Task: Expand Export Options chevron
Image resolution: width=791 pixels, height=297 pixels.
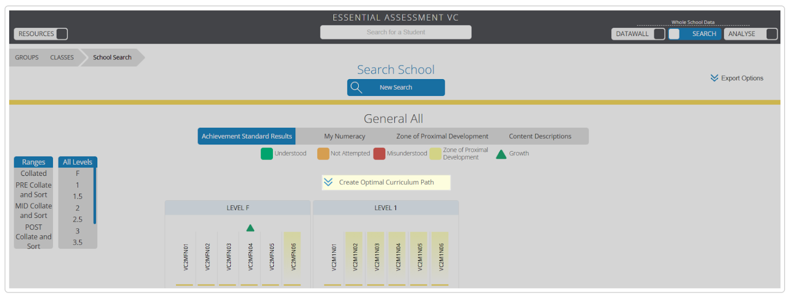Action: [714, 78]
